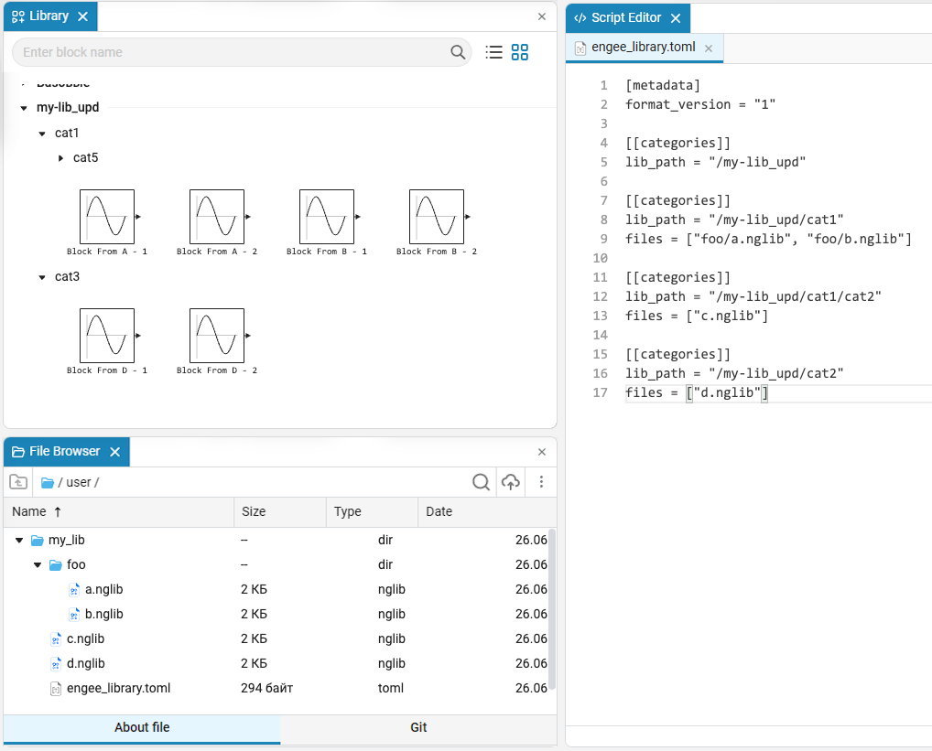This screenshot has height=751, width=932.
Task: Open the About file tab
Action: pyautogui.click(x=142, y=728)
